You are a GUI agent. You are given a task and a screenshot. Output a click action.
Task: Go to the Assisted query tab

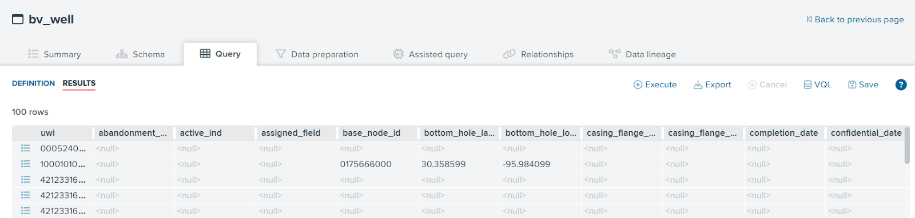click(430, 54)
